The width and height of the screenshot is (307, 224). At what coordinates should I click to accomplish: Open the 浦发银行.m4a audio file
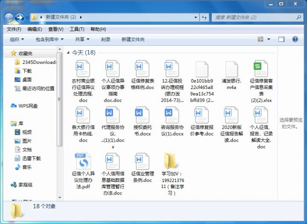click(231, 69)
